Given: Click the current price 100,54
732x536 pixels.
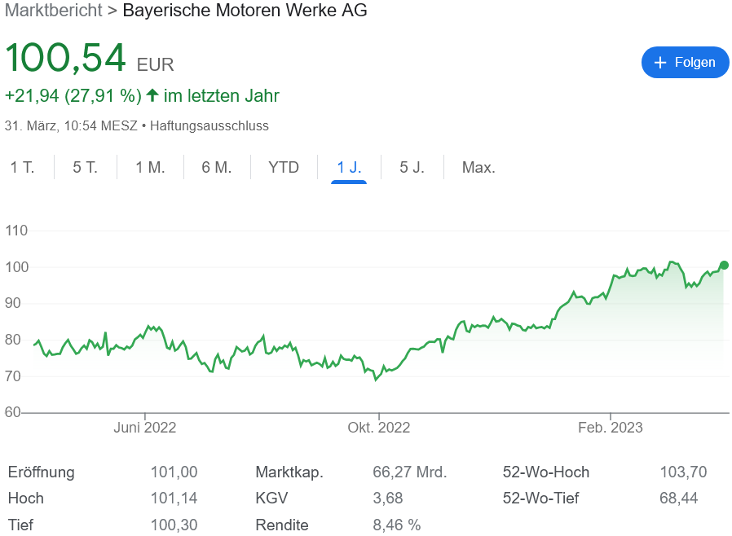Looking at the screenshot, I should point(65,59).
